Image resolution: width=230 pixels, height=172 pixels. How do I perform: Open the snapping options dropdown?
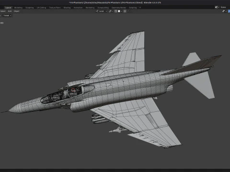120,11
